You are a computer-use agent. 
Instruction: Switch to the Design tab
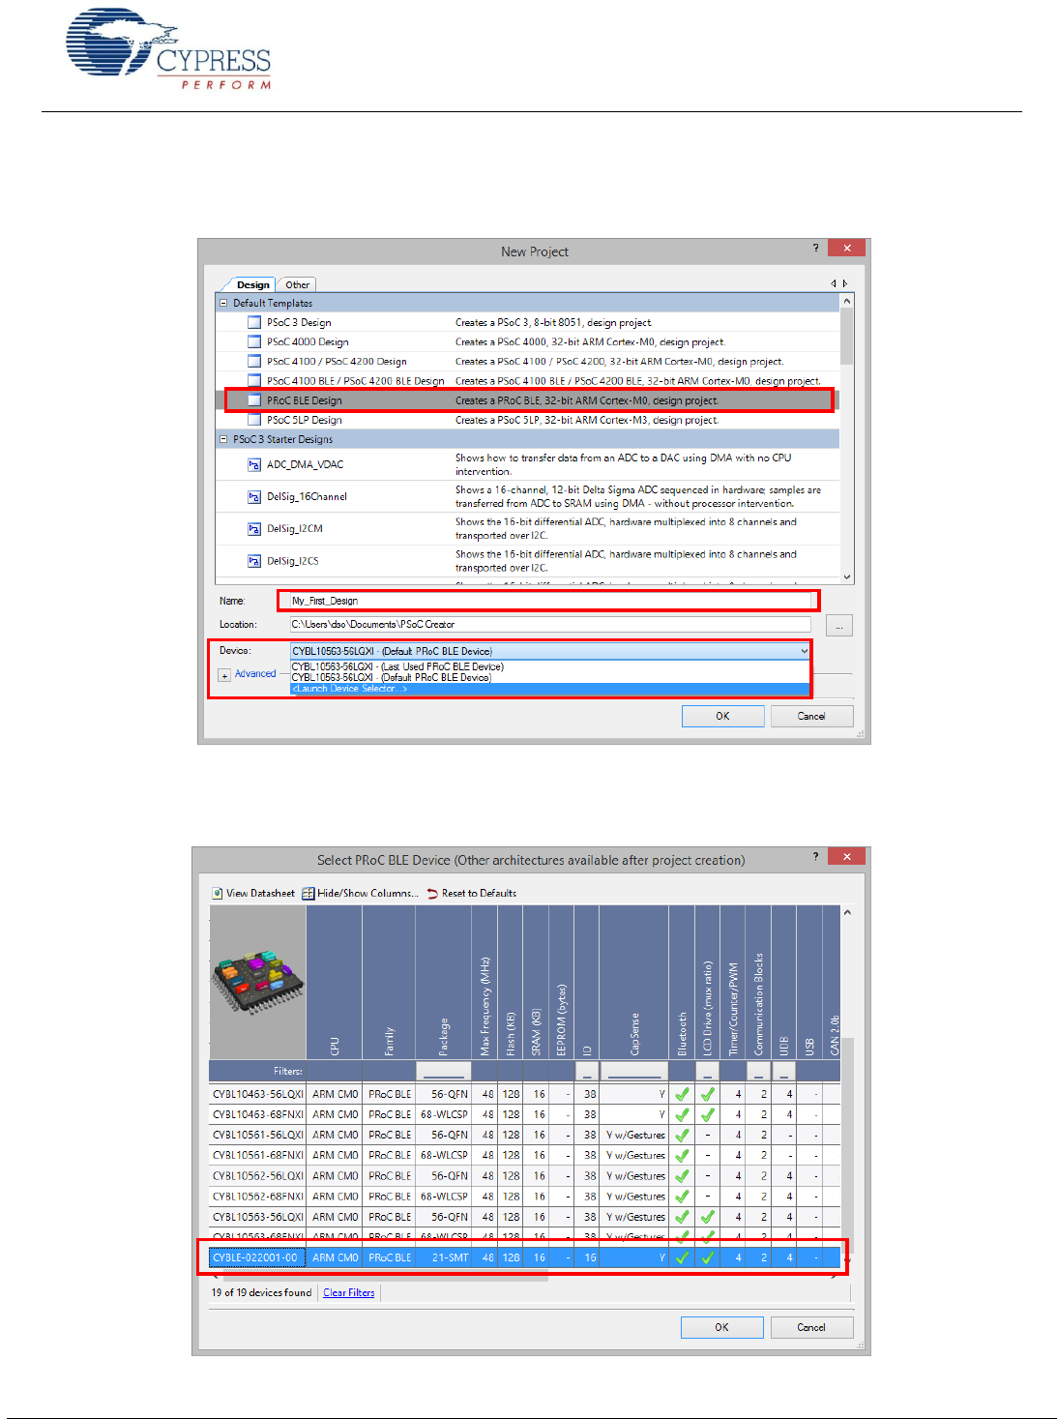click(x=252, y=284)
